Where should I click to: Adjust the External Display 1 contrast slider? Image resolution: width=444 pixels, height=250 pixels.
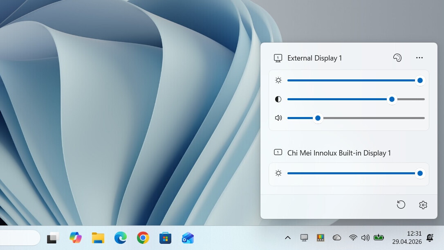click(x=356, y=99)
